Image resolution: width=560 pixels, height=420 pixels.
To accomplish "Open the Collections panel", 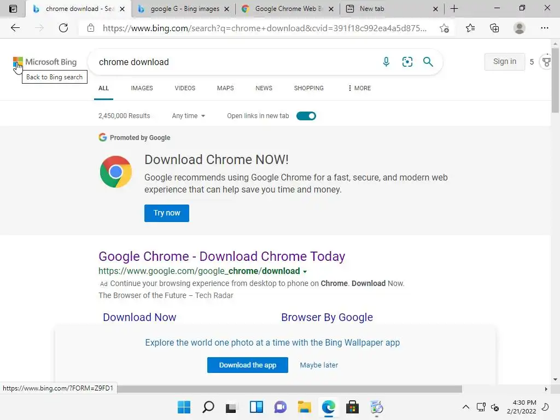I will [x=494, y=28].
